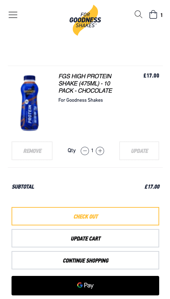Decrease quantity with the minus icon
170x299 pixels.
85,151
